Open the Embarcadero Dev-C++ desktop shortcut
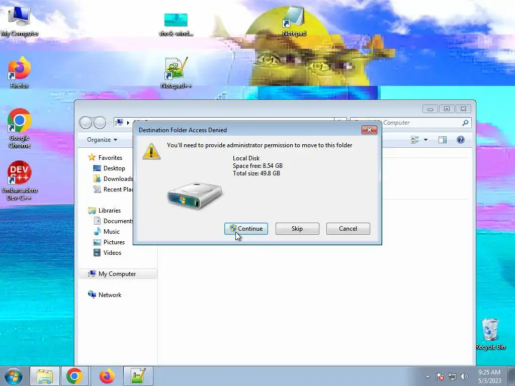 (20, 180)
